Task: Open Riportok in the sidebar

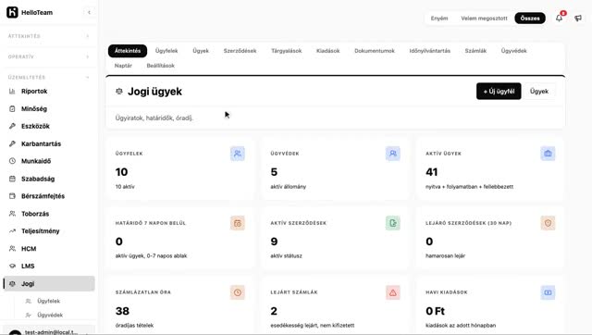Action: click(49, 91)
